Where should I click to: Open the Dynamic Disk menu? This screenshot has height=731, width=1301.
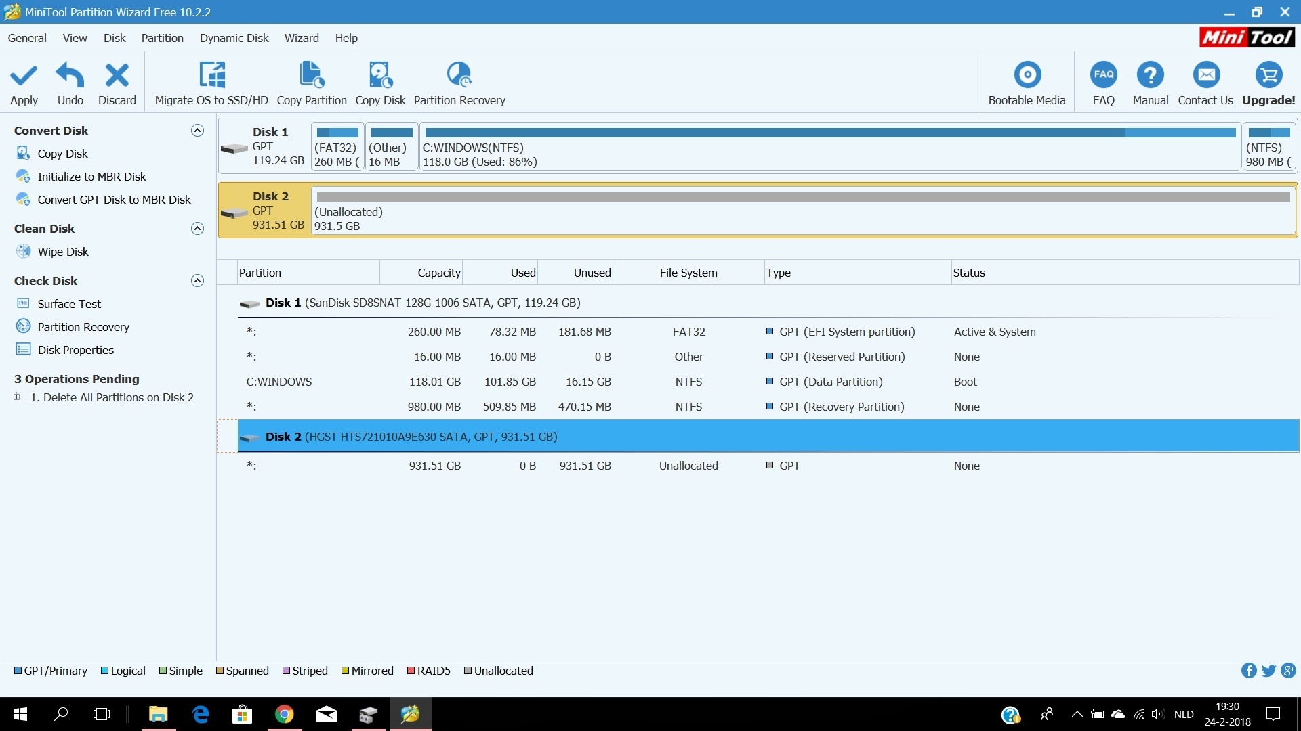[234, 38]
